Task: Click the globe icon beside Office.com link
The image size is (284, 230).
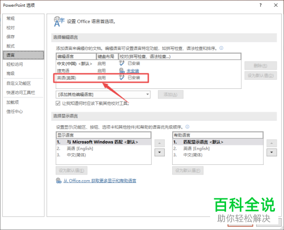Action: click(x=59, y=181)
